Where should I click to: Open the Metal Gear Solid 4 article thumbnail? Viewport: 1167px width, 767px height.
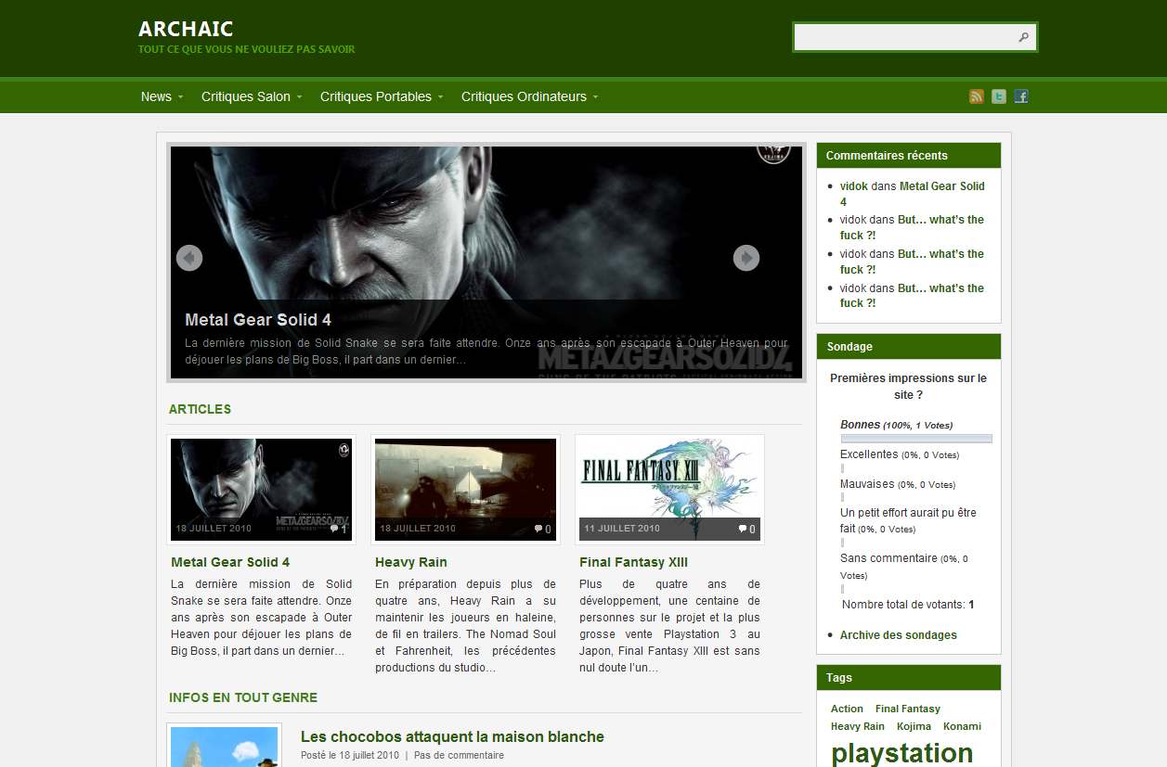[261, 490]
